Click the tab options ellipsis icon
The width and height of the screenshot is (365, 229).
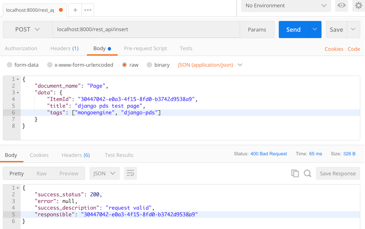[x=88, y=10]
